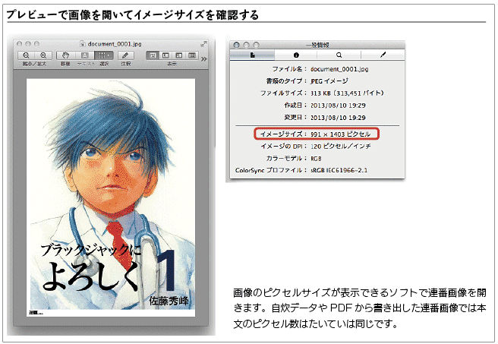This screenshot has height=344, width=498.
Task: Switch to table of contents view
Action: click(x=179, y=55)
